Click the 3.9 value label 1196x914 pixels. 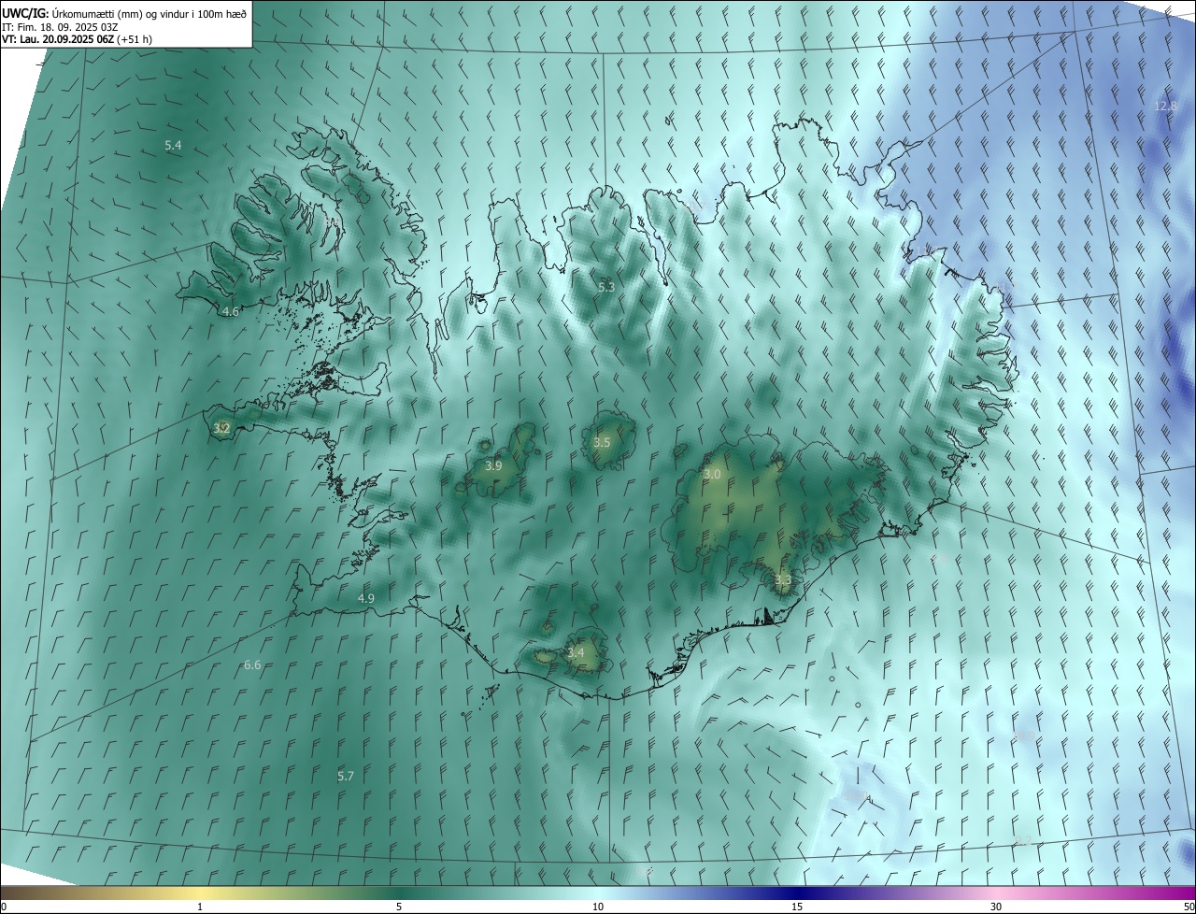[x=493, y=465]
